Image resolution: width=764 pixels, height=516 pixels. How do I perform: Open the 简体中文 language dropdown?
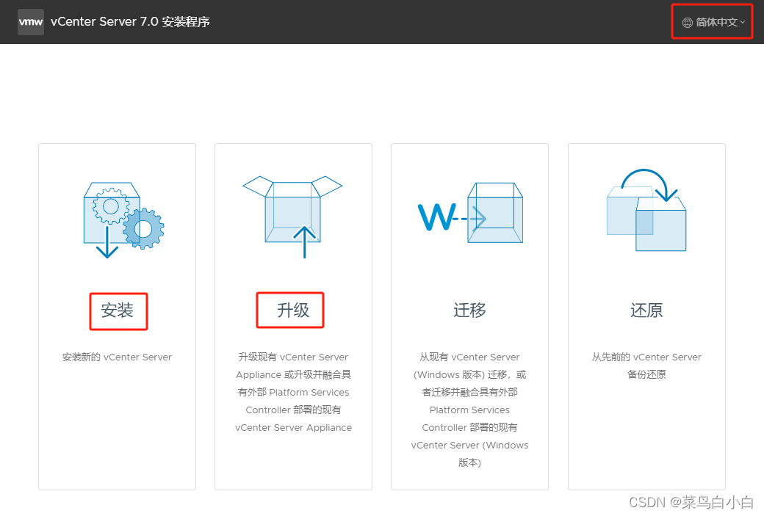pos(714,22)
